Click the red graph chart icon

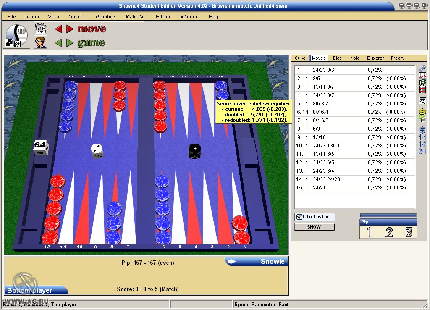click(422, 76)
